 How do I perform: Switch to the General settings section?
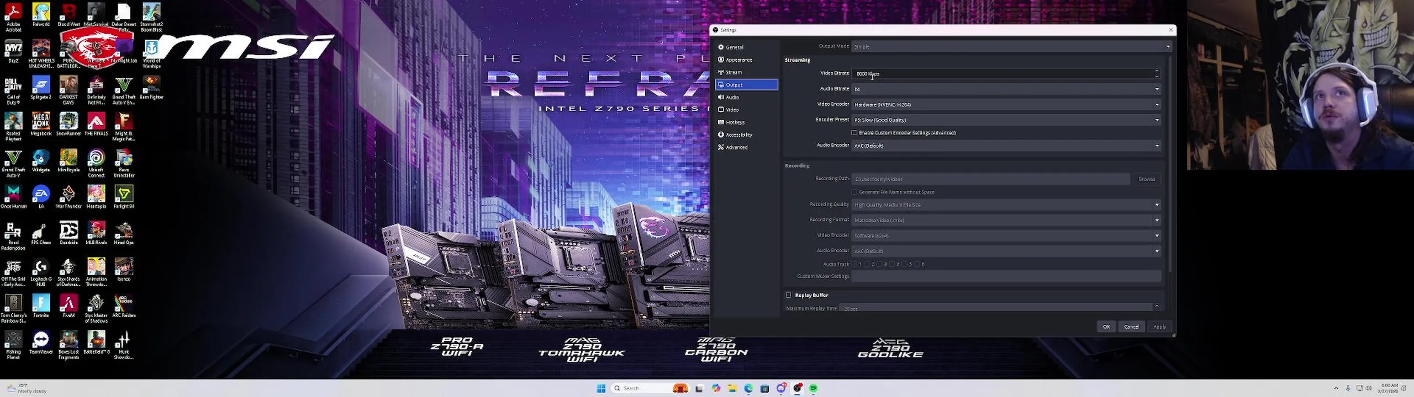pyautogui.click(x=747, y=47)
